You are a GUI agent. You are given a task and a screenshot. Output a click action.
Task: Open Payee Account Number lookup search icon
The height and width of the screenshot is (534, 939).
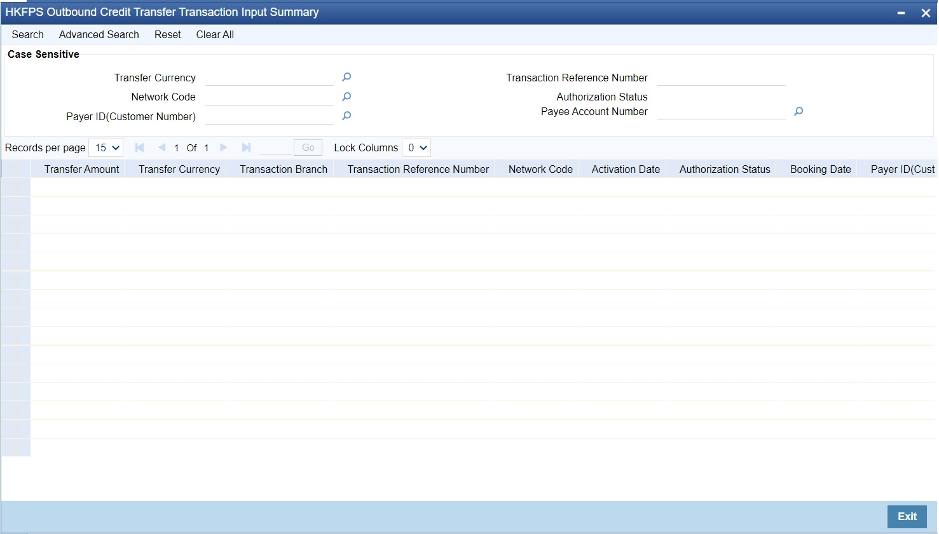(798, 112)
